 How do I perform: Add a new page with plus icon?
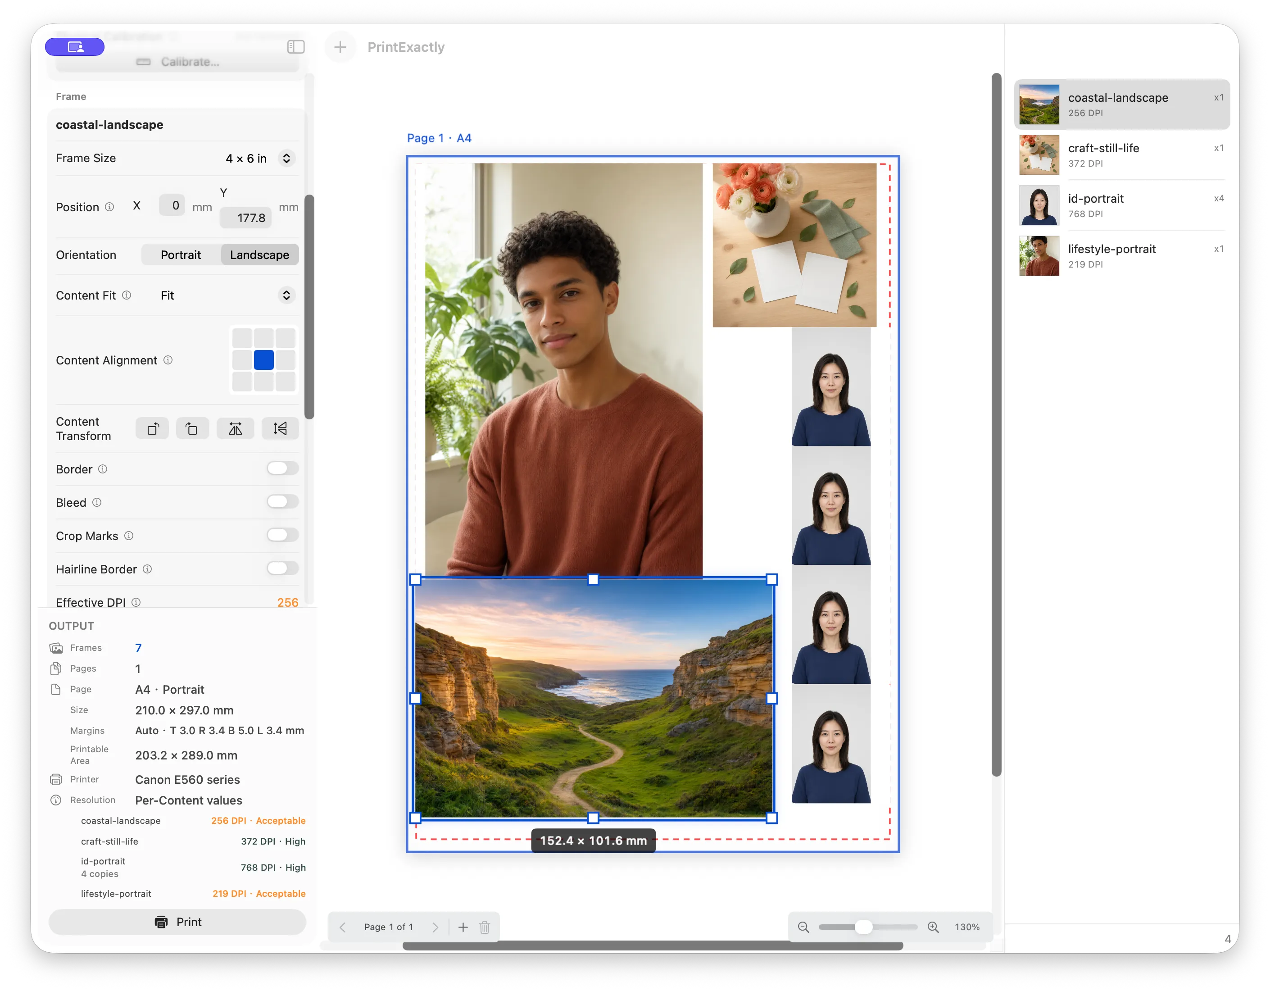click(463, 927)
